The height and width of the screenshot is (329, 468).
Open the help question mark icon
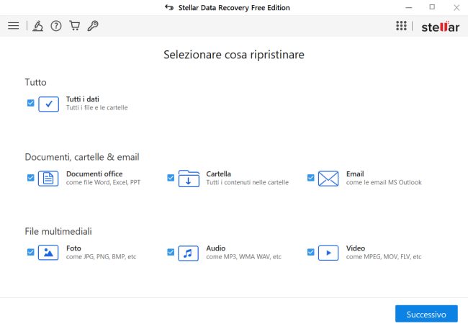coord(56,26)
